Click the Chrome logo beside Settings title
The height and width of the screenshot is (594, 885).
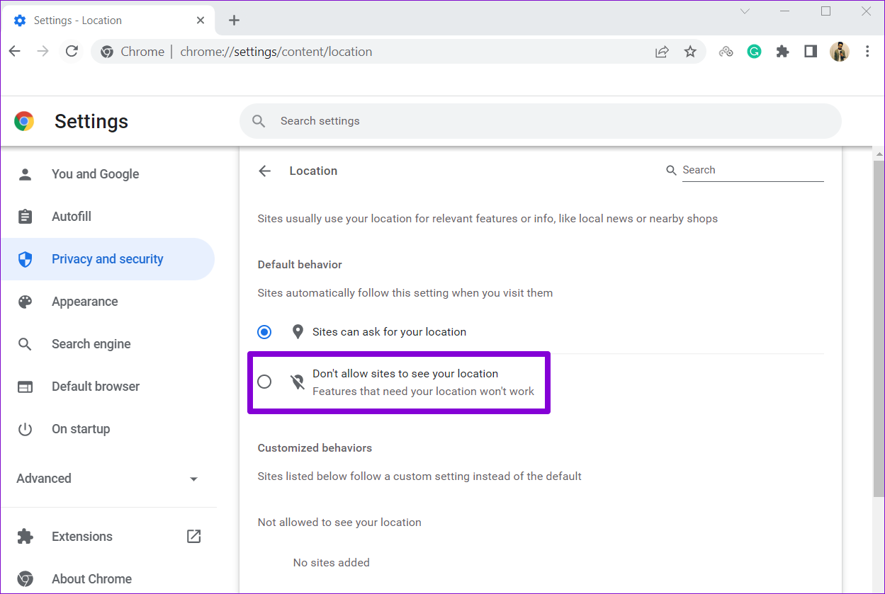pyautogui.click(x=24, y=121)
